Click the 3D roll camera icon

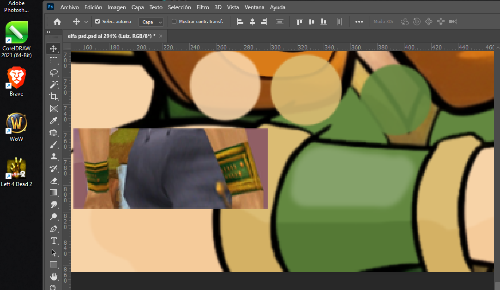(x=417, y=22)
